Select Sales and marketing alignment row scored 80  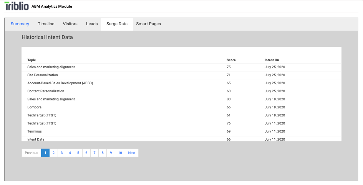coord(181,99)
